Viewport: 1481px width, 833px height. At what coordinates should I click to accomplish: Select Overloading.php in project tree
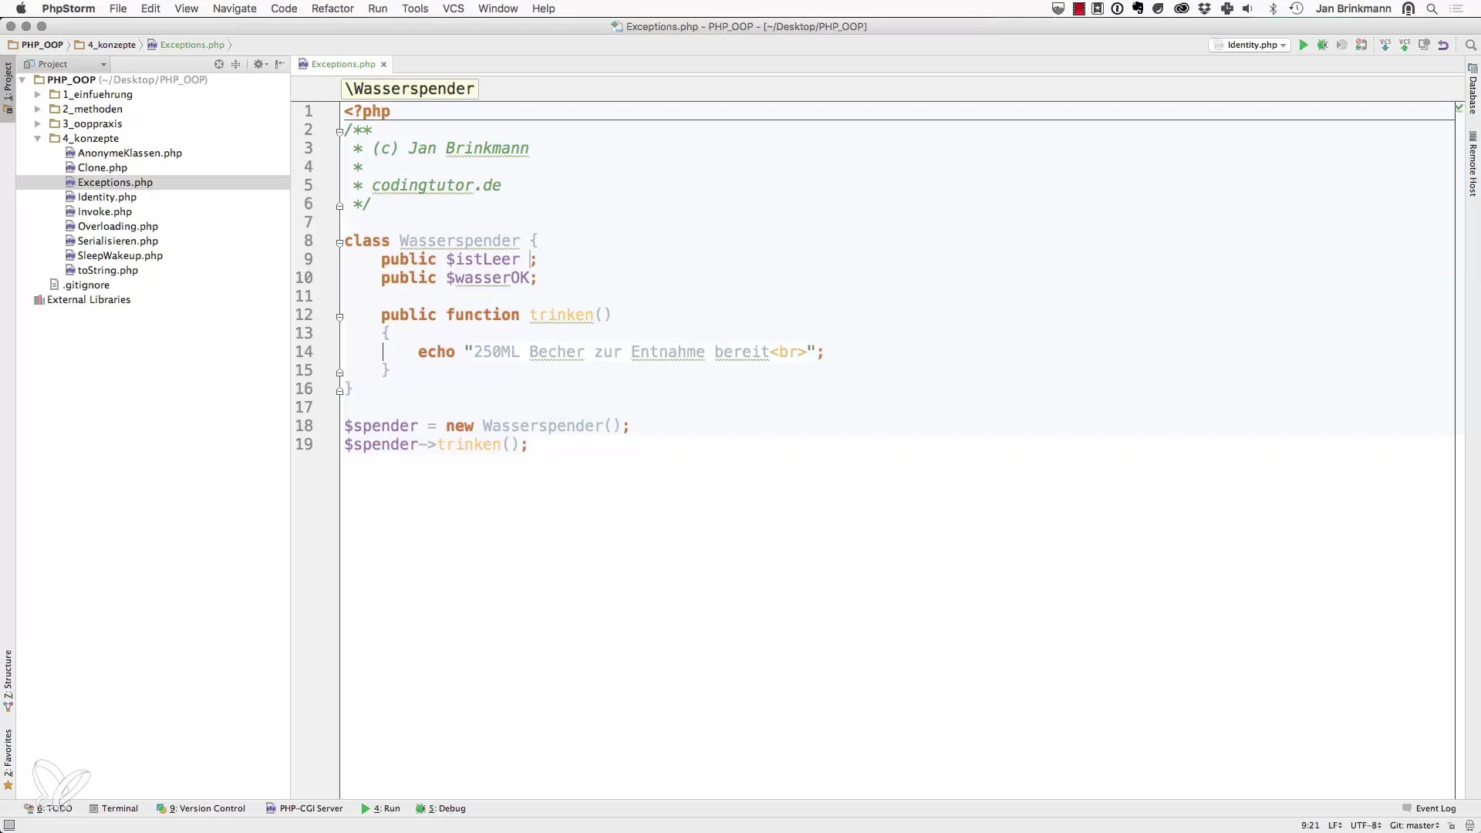(x=117, y=226)
